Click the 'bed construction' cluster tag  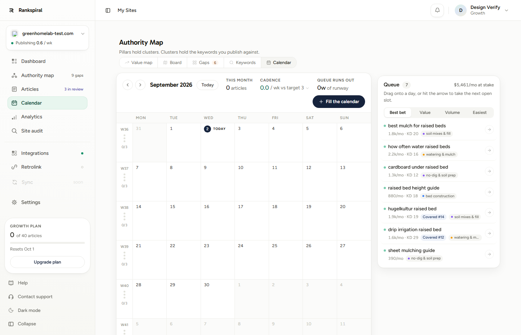coord(438,196)
